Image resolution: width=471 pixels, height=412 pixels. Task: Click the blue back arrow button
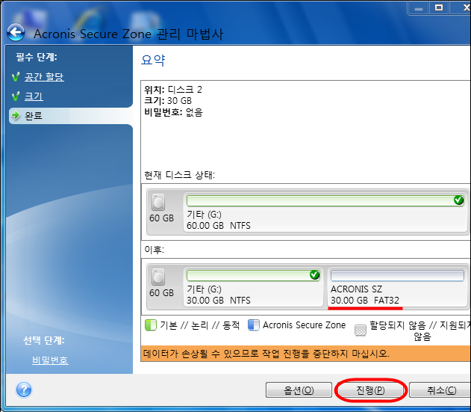click(16, 32)
